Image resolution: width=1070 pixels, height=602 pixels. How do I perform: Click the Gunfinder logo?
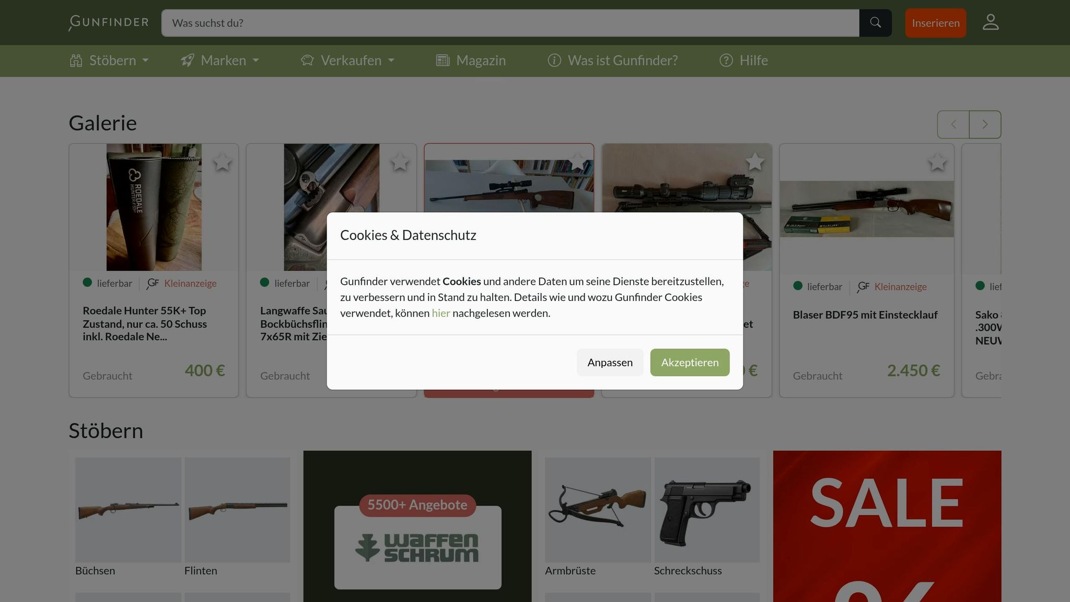[108, 22]
